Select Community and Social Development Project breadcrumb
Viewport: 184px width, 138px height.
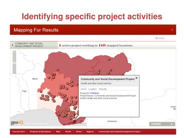point(119,132)
